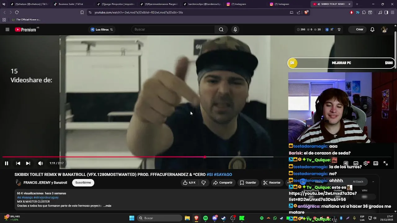Open Discord from the taskbar
Image resolution: width=397 pixels, height=223 pixels.
[x=215, y=218]
